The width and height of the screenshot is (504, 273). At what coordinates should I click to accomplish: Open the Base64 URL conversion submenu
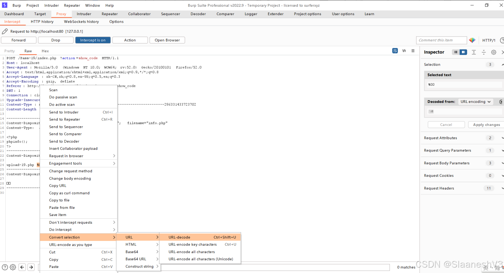click(x=138, y=259)
